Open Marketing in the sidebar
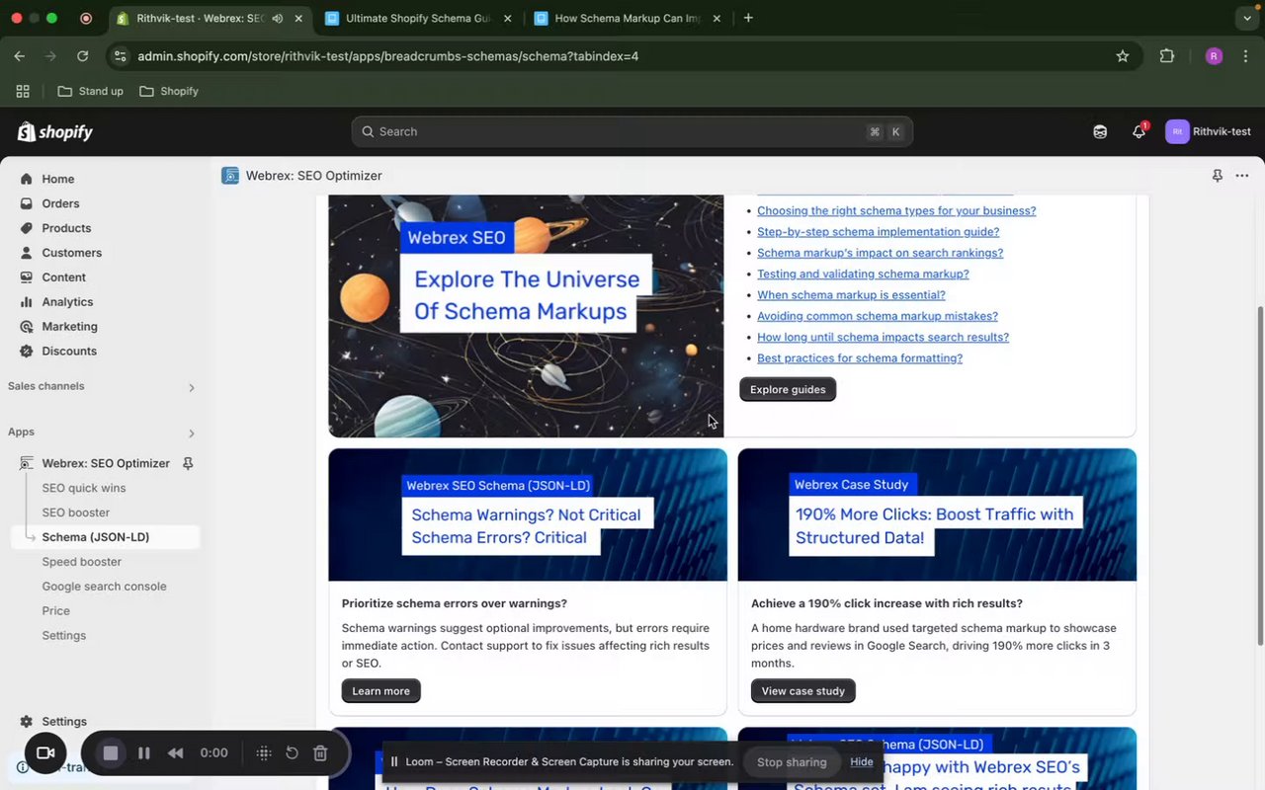 pyautogui.click(x=69, y=327)
